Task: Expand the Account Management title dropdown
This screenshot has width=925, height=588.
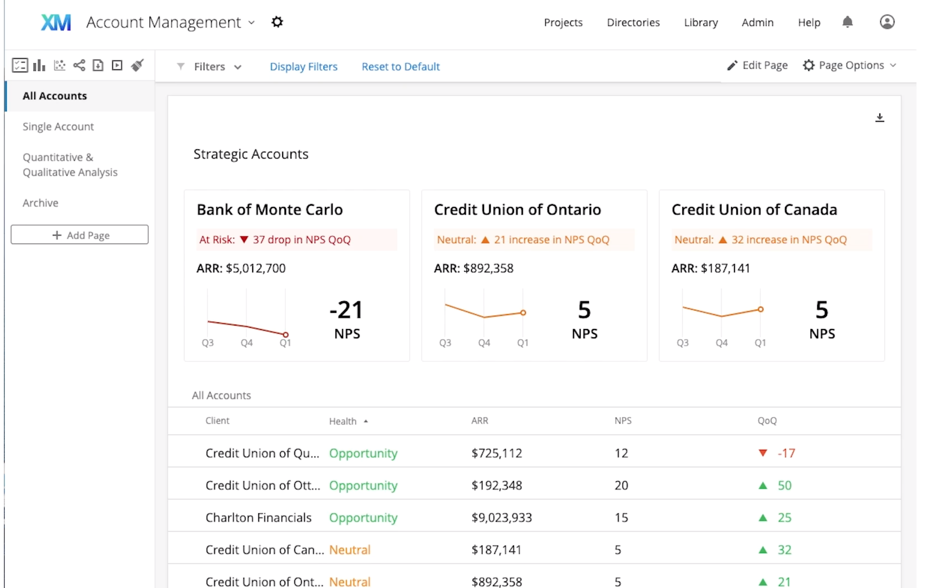Action: coord(252,23)
